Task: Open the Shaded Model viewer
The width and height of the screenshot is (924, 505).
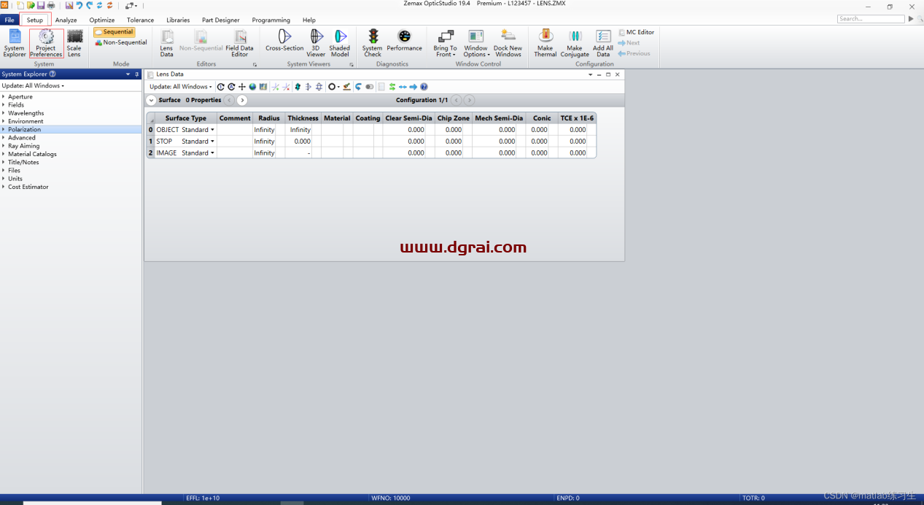Action: pyautogui.click(x=340, y=43)
